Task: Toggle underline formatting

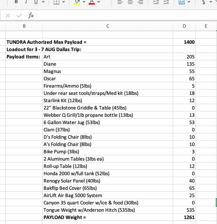Action: [x=35, y=2]
